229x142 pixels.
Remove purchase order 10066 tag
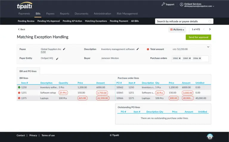200,58
